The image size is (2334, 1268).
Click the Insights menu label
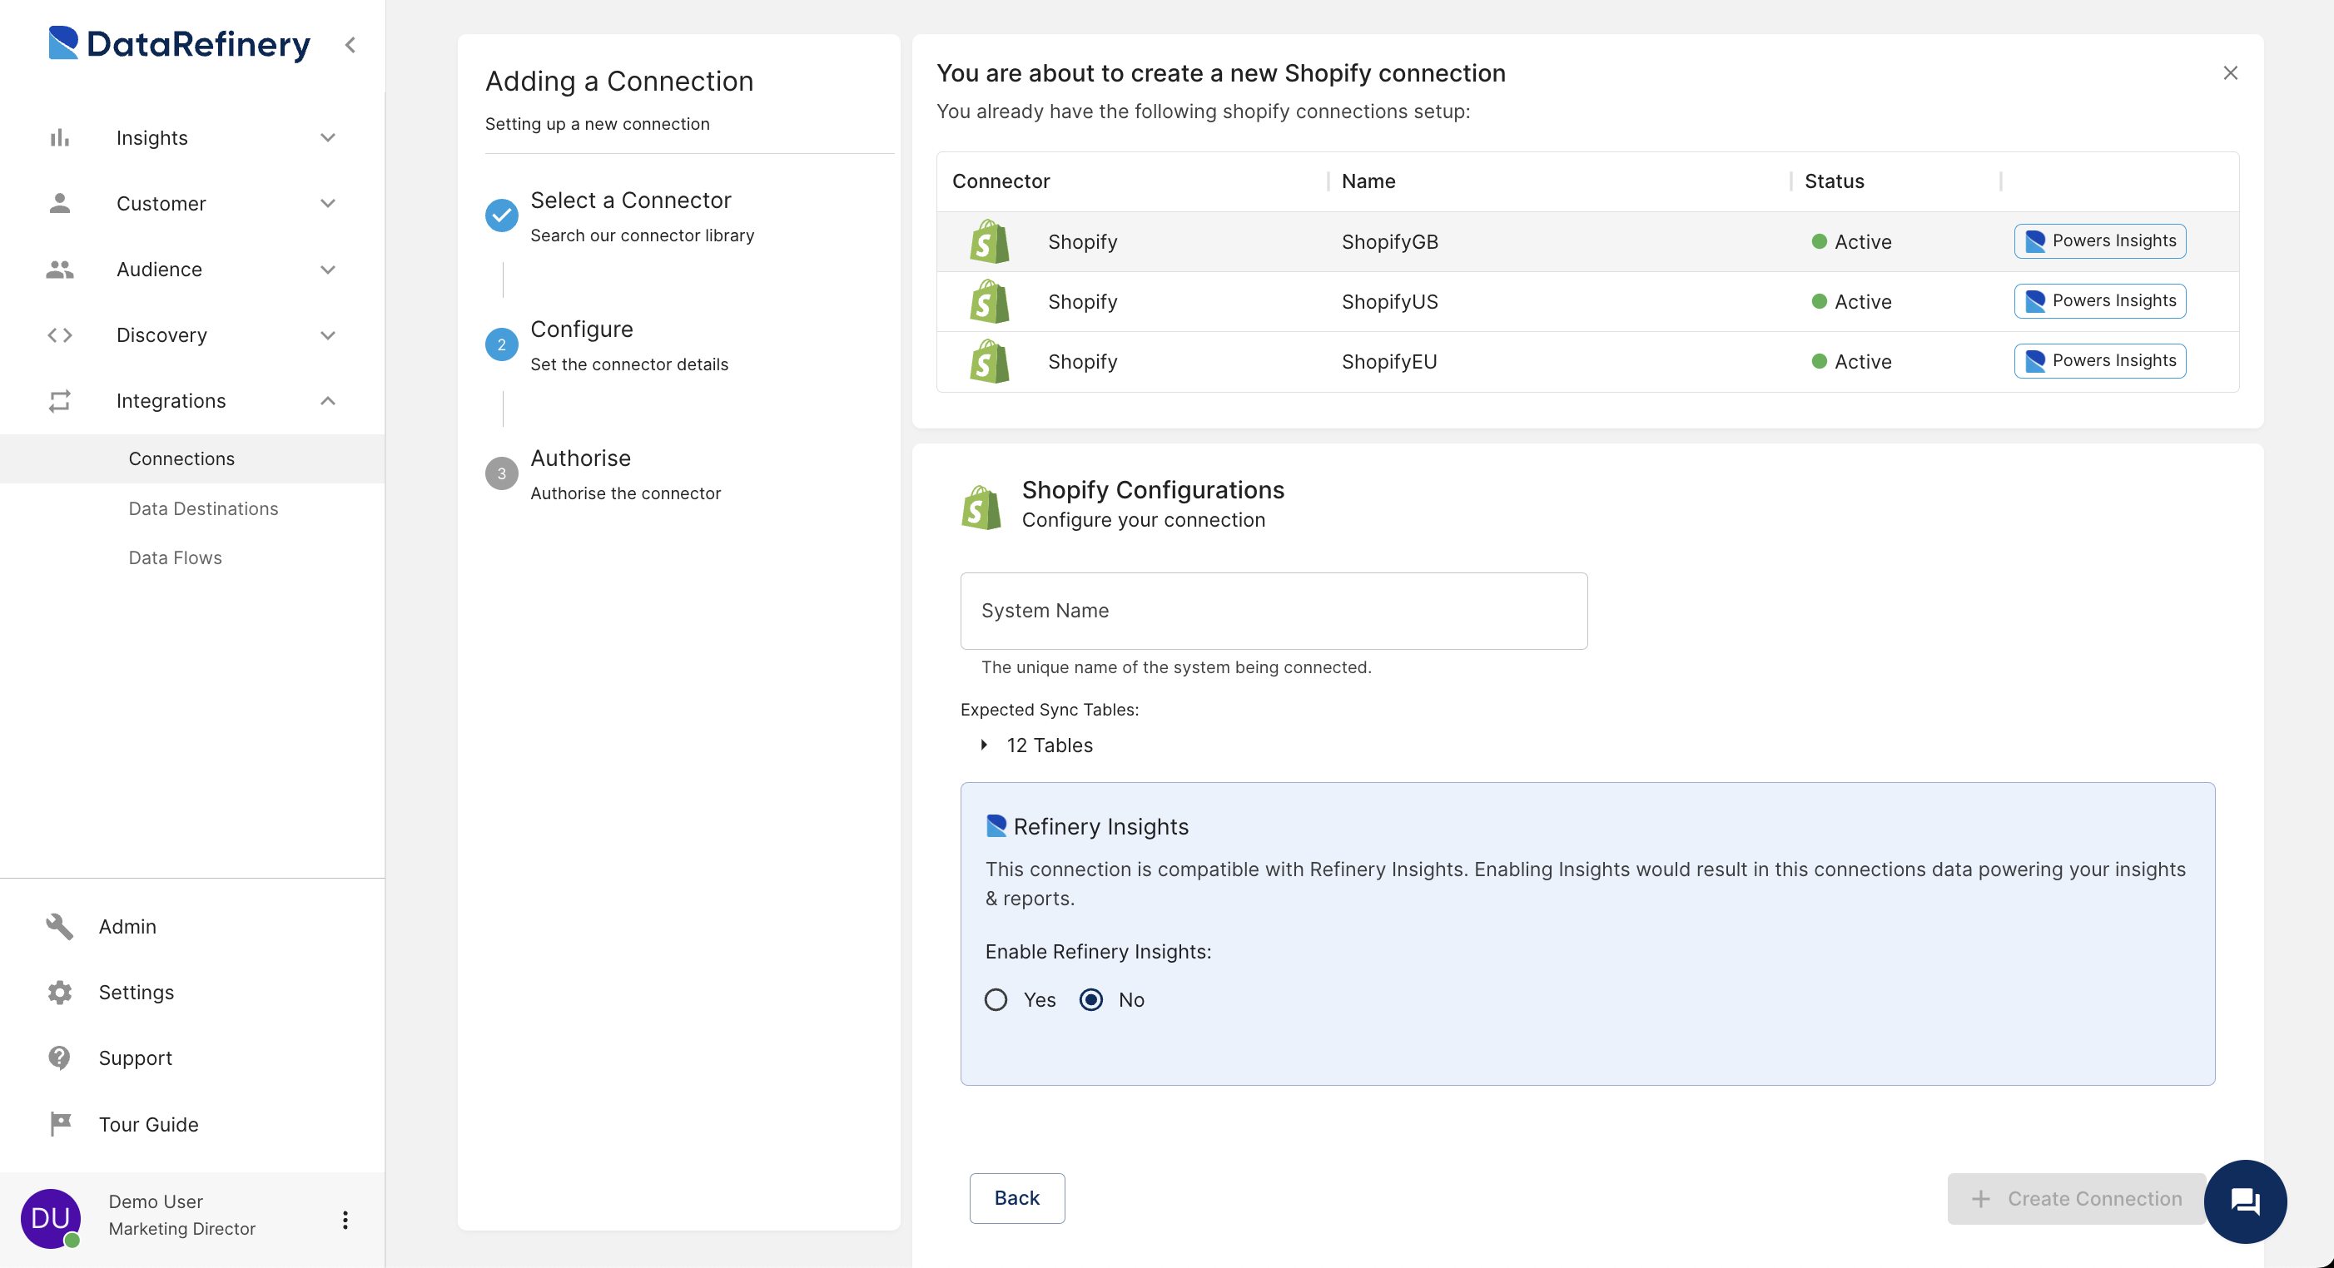(x=151, y=137)
